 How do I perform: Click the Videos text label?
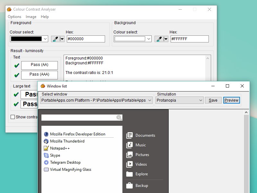141,164
